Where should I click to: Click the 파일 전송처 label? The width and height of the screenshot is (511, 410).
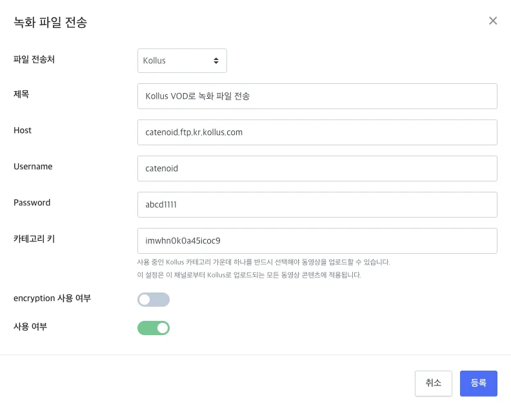point(34,59)
